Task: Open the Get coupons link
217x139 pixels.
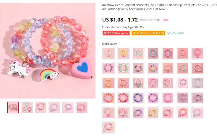Action: click(175, 33)
